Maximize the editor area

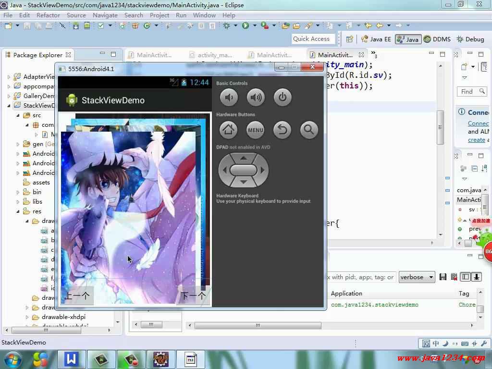[x=443, y=54]
